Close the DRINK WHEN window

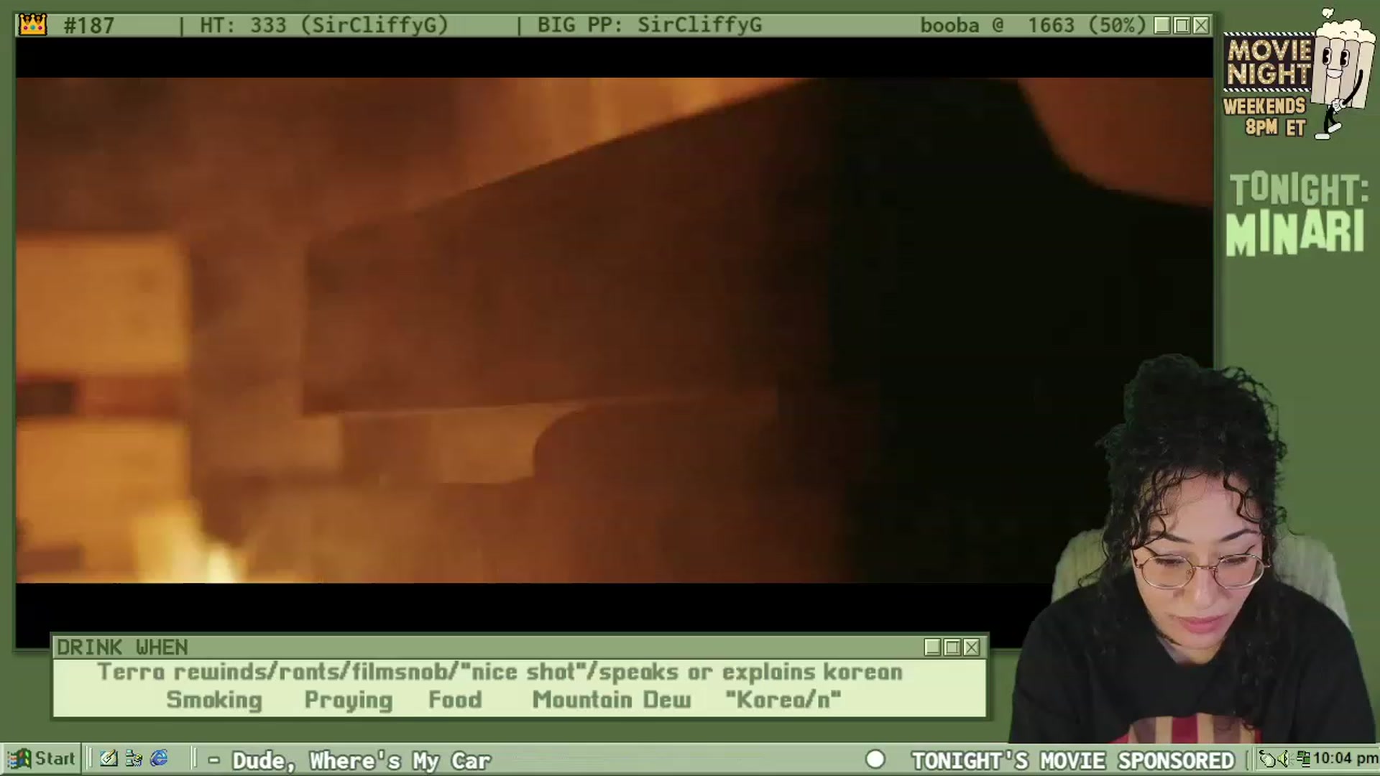(x=972, y=647)
